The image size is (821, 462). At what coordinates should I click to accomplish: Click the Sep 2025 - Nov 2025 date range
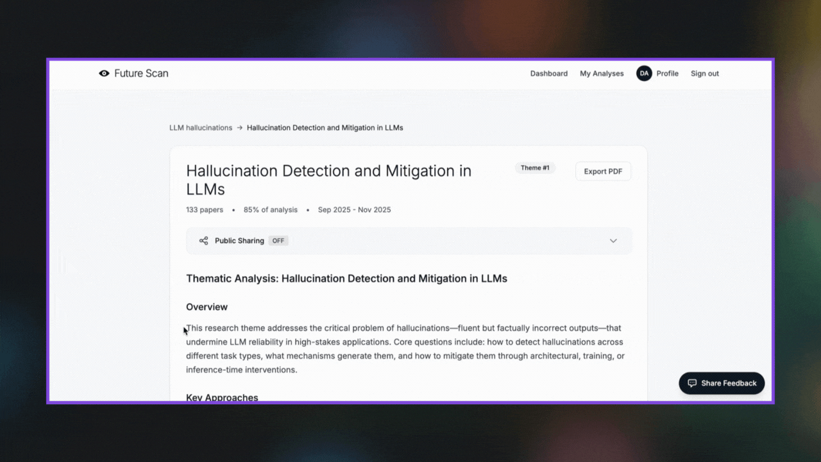point(354,210)
